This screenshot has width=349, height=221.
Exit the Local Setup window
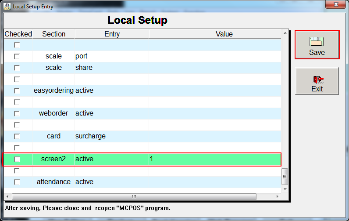pyautogui.click(x=317, y=81)
